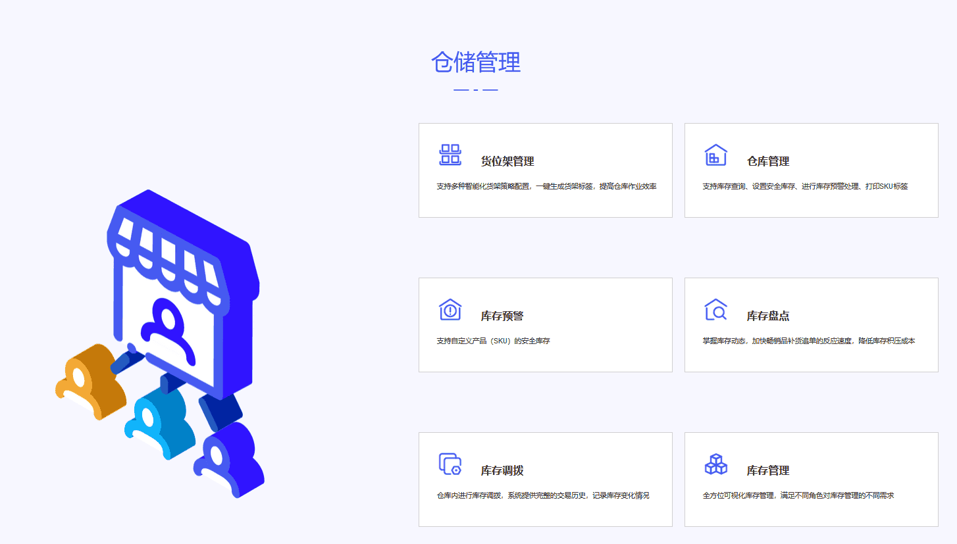Click the 支持自定义产品（SKU）的安全库存 description
This screenshot has height=544, width=957.
point(493,341)
